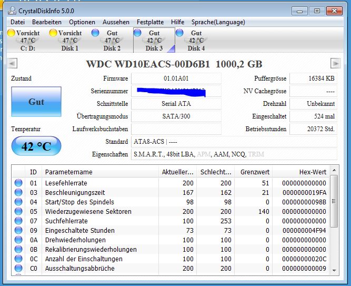Click status icon of Eingeschaltete Stunden row

[18, 230]
